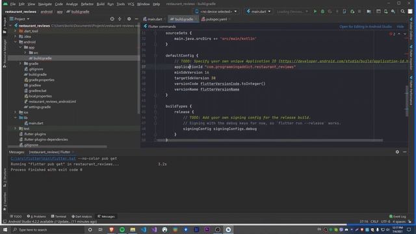Start debugging with the green bug icon

[x=322, y=12]
